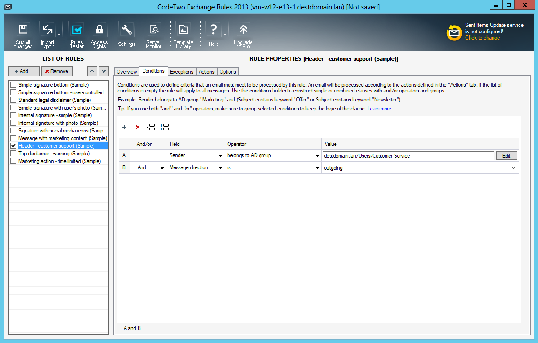Open the 'belongs to AD group' operator dropdown
The image size is (538, 343).
point(318,156)
